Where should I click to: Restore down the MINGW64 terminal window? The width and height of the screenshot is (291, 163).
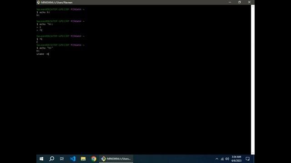[x=240, y=2]
